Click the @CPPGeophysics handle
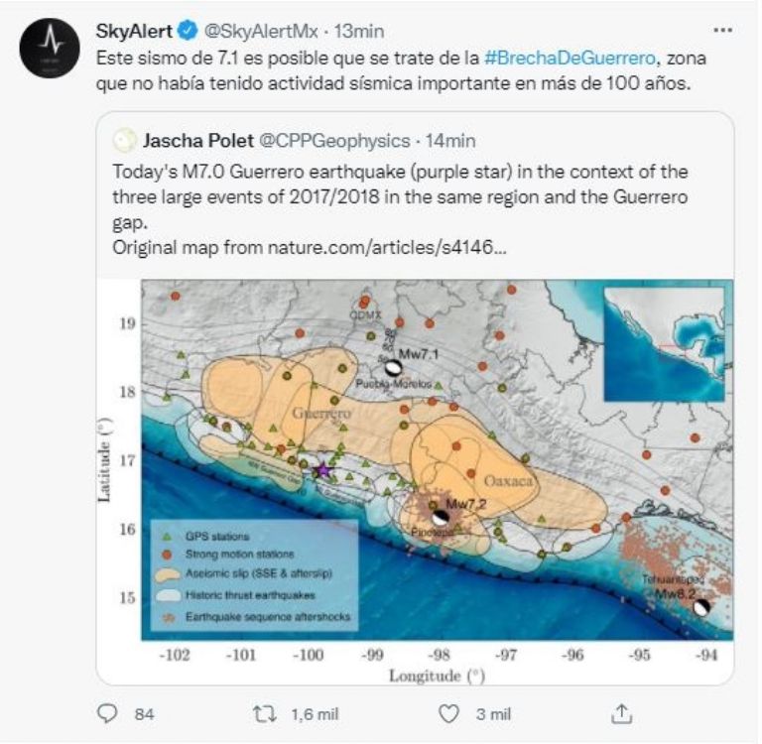Screen dimensions: 762x744 point(334,141)
